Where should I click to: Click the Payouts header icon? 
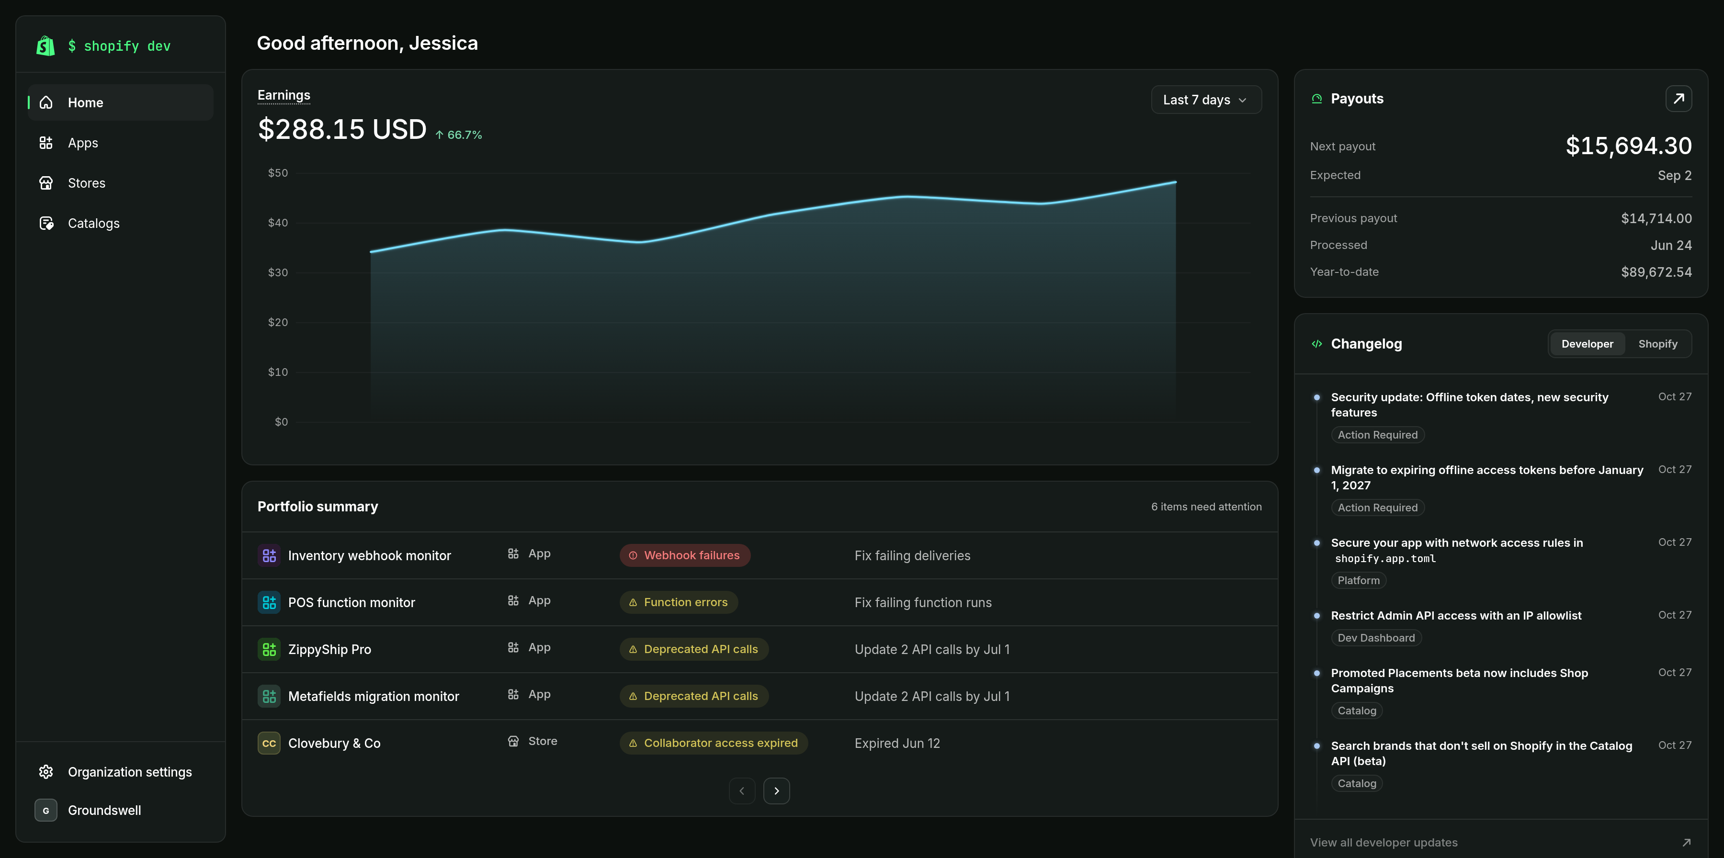point(1317,98)
